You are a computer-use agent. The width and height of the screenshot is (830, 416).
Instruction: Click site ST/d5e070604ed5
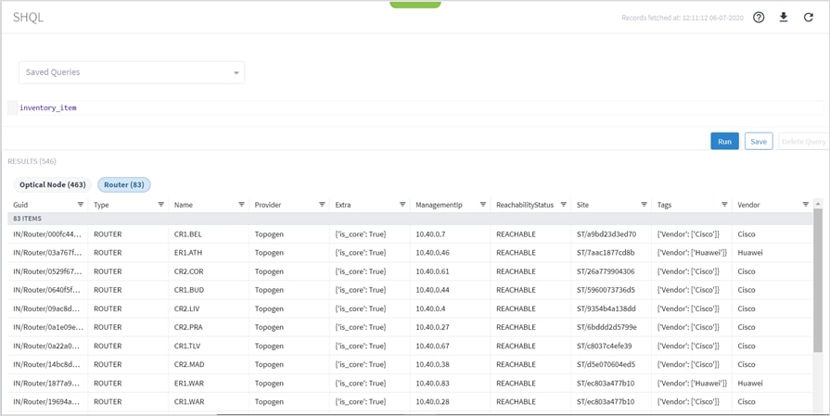click(607, 364)
